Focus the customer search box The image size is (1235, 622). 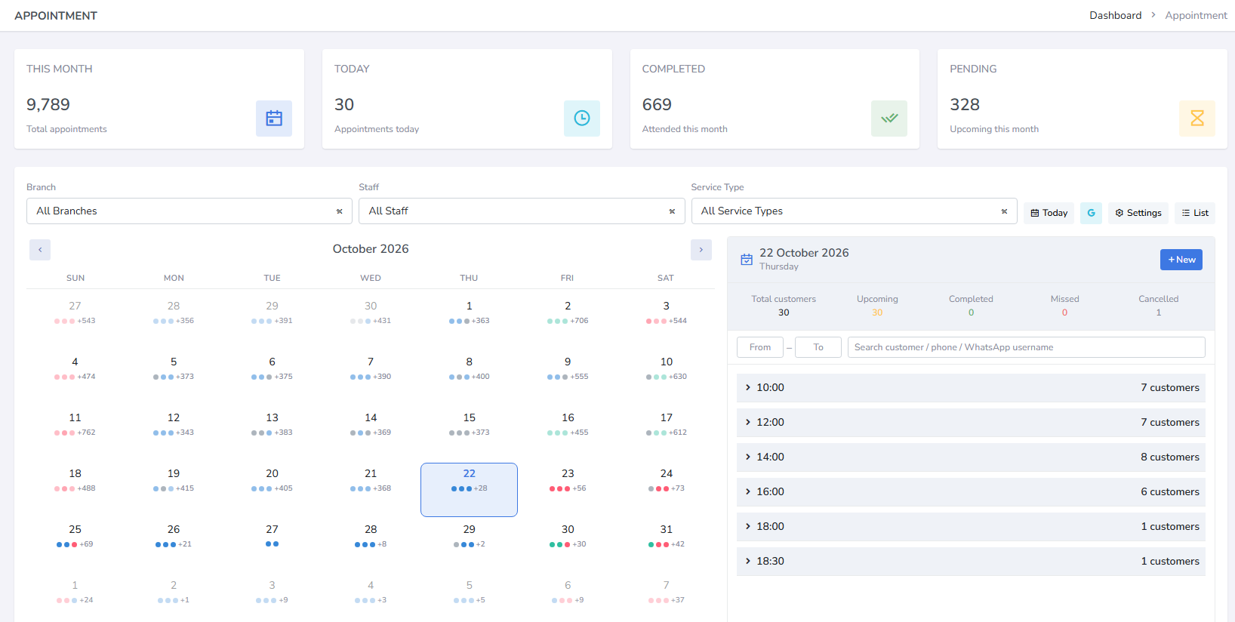[x=1027, y=347]
